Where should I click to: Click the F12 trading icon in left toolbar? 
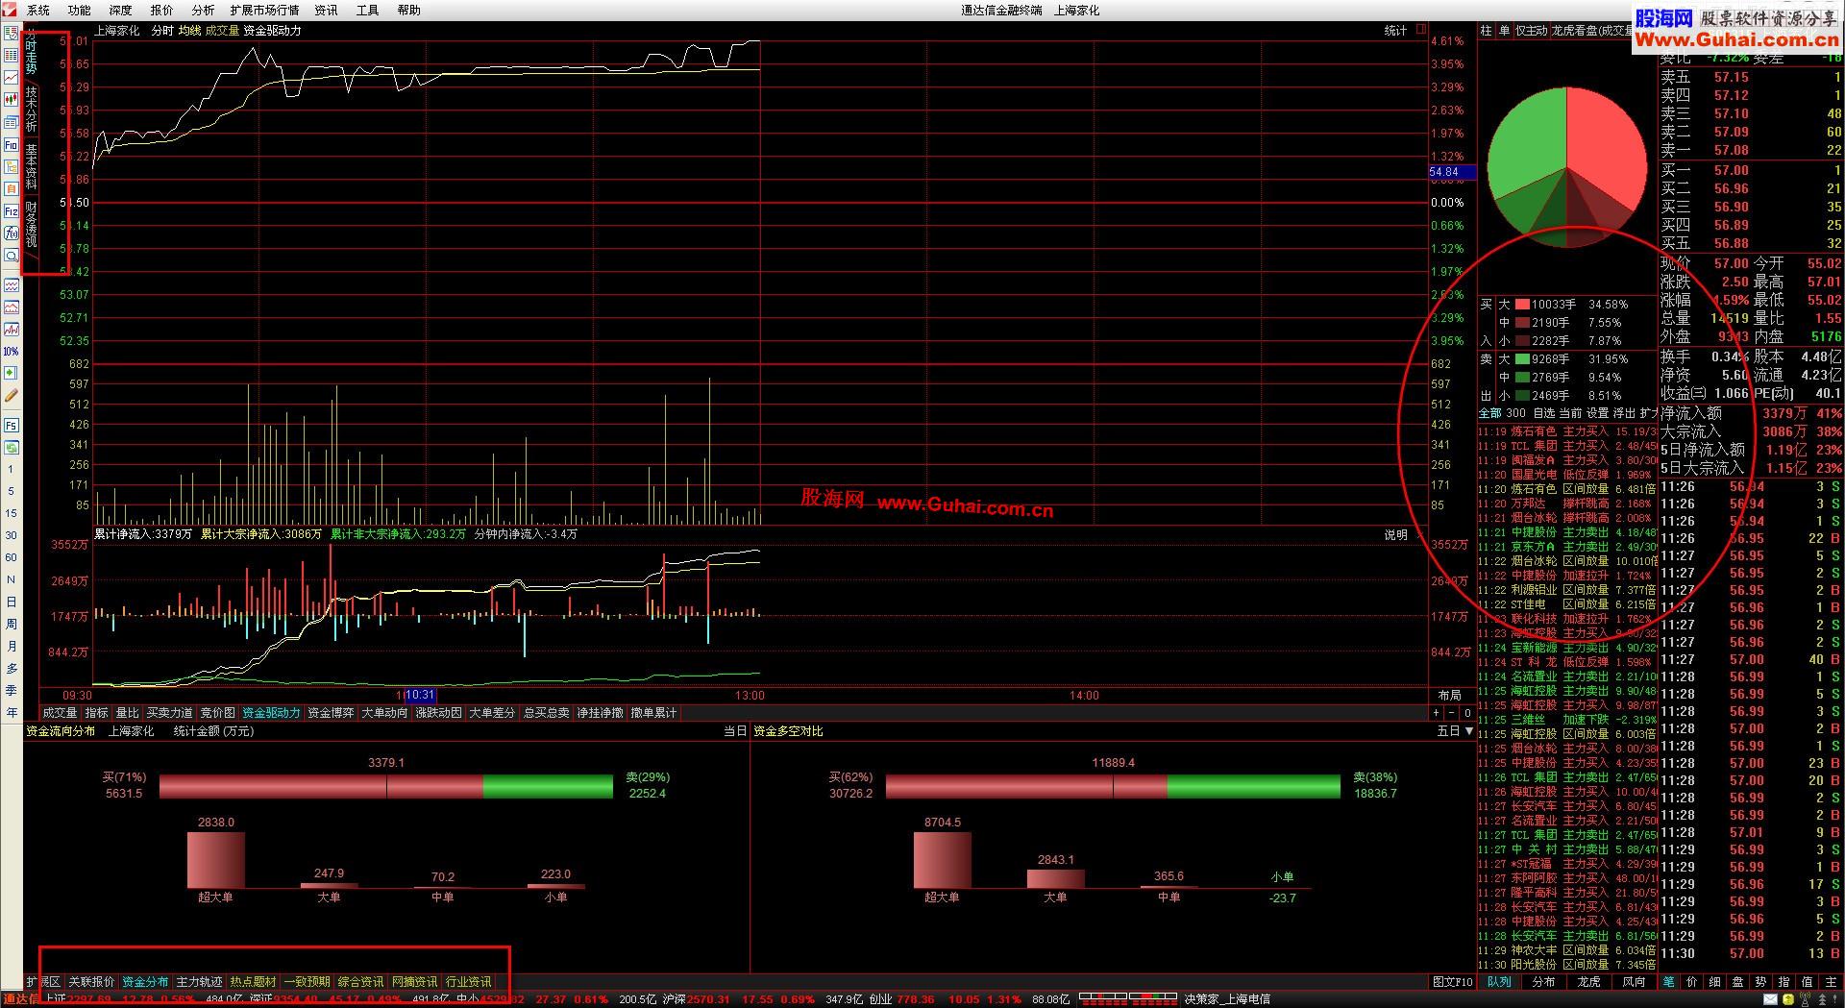point(11,211)
